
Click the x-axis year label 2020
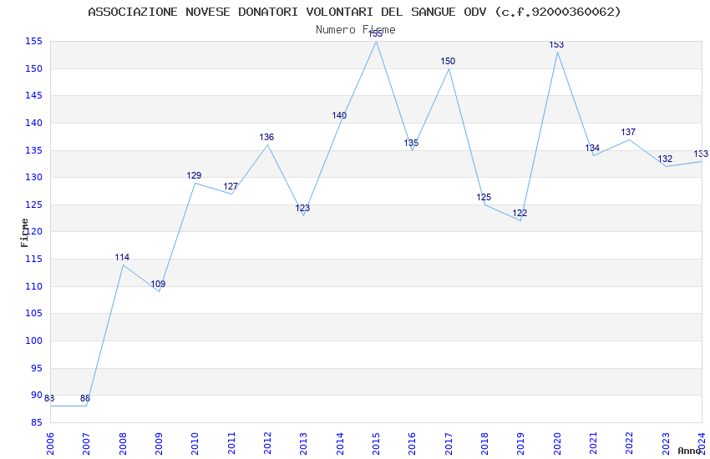pos(557,443)
